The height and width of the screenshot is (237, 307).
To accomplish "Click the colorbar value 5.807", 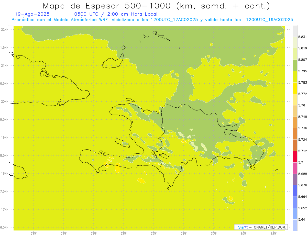I will (x=302, y=60).
